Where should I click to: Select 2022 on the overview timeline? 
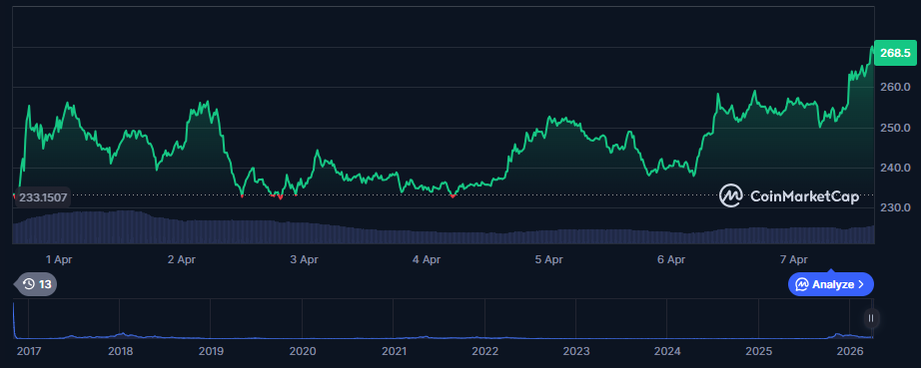click(485, 352)
